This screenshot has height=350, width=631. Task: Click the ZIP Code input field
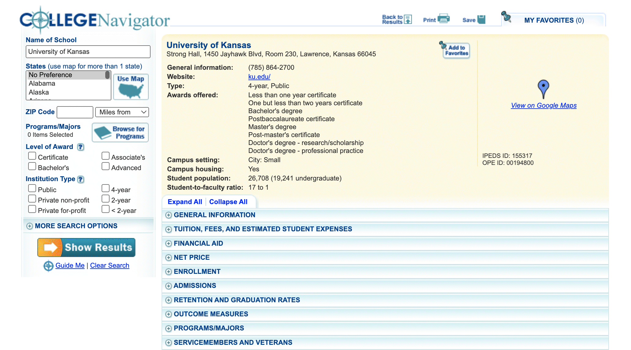coord(75,112)
